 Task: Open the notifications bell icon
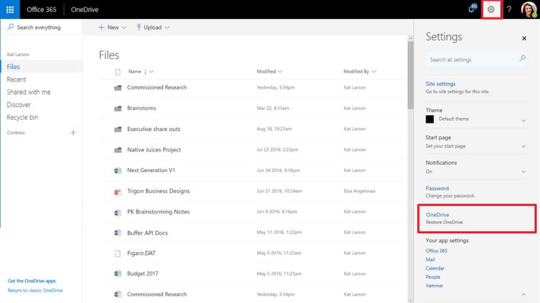472,8
